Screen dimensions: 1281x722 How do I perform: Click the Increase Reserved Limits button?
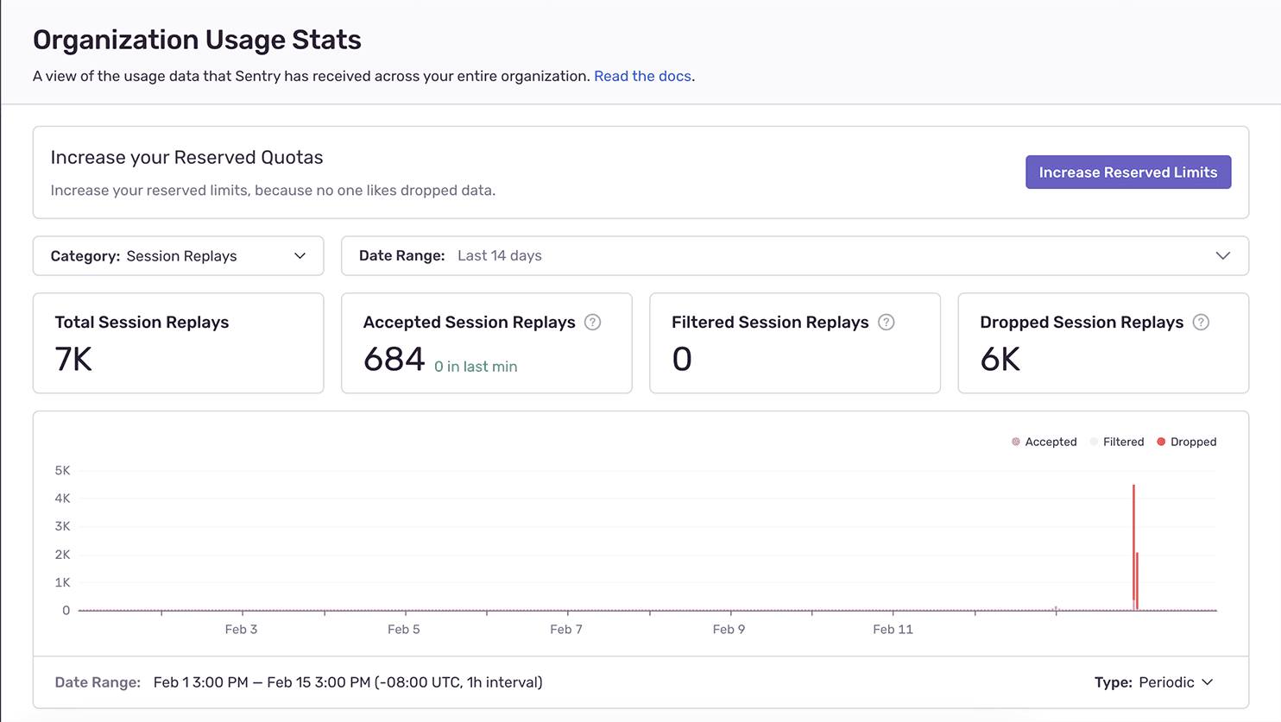click(1128, 172)
